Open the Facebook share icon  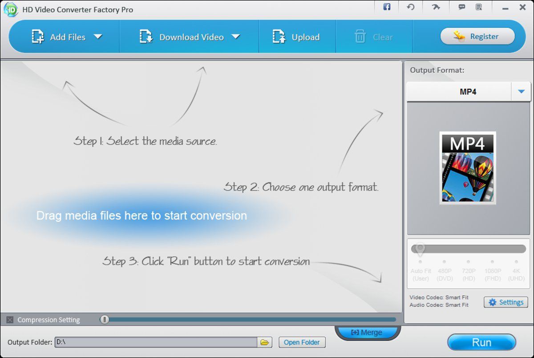[386, 7]
